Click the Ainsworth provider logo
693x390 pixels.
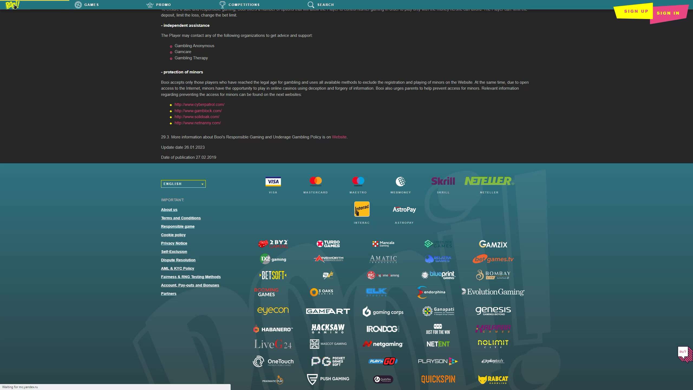point(328,259)
